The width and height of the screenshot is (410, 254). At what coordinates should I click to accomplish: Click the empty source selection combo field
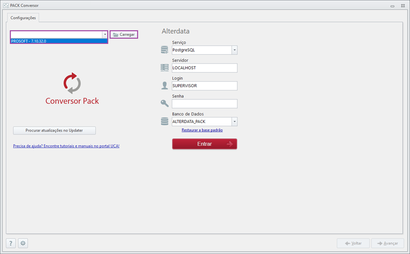click(56, 35)
